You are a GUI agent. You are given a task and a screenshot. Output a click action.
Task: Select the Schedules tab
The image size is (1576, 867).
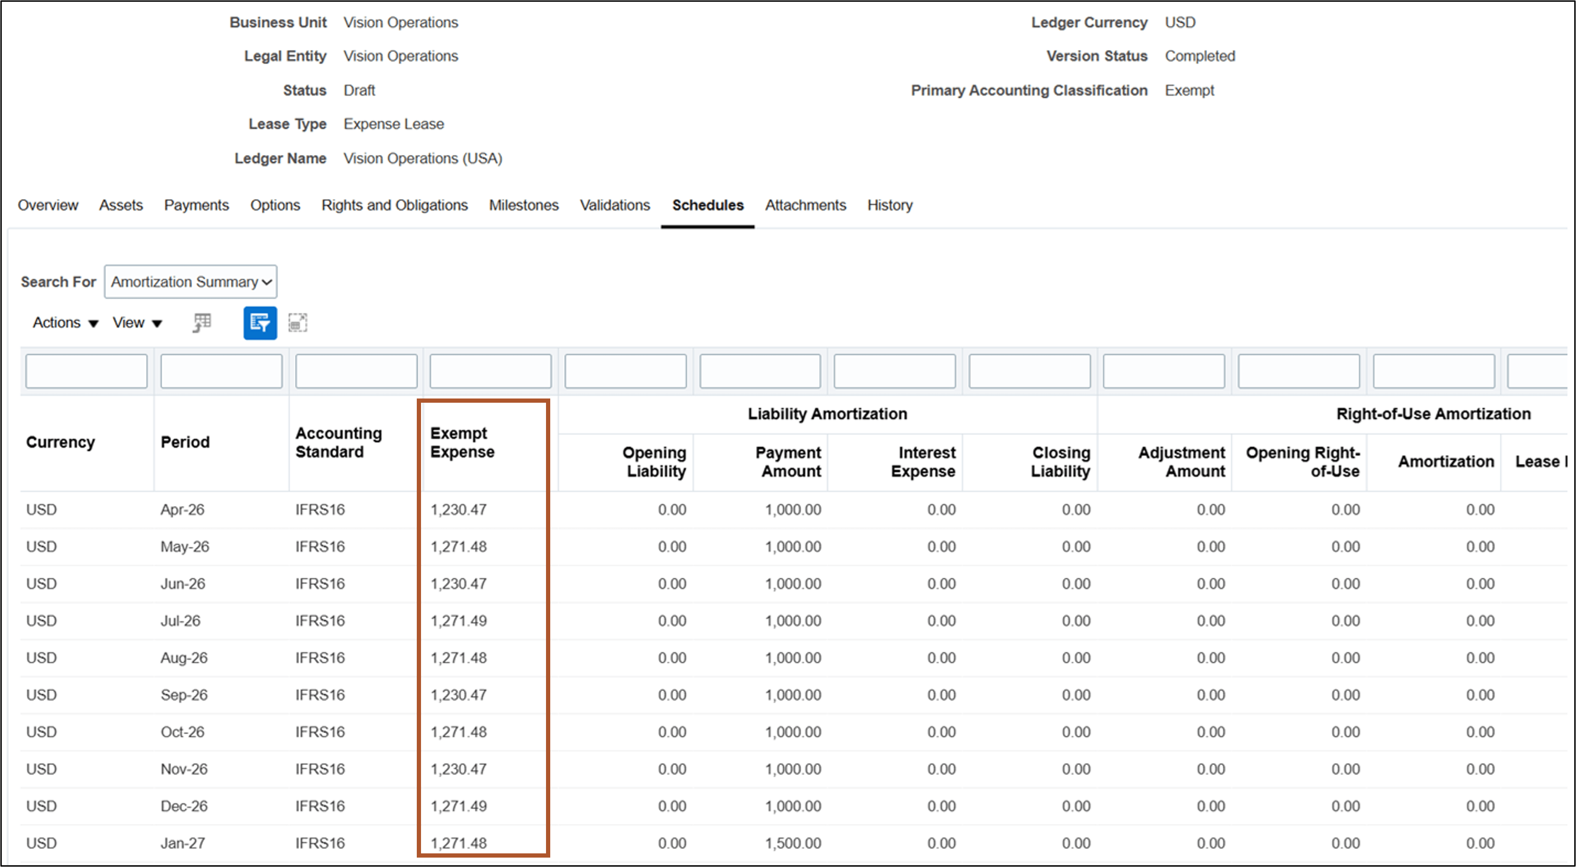pos(708,205)
